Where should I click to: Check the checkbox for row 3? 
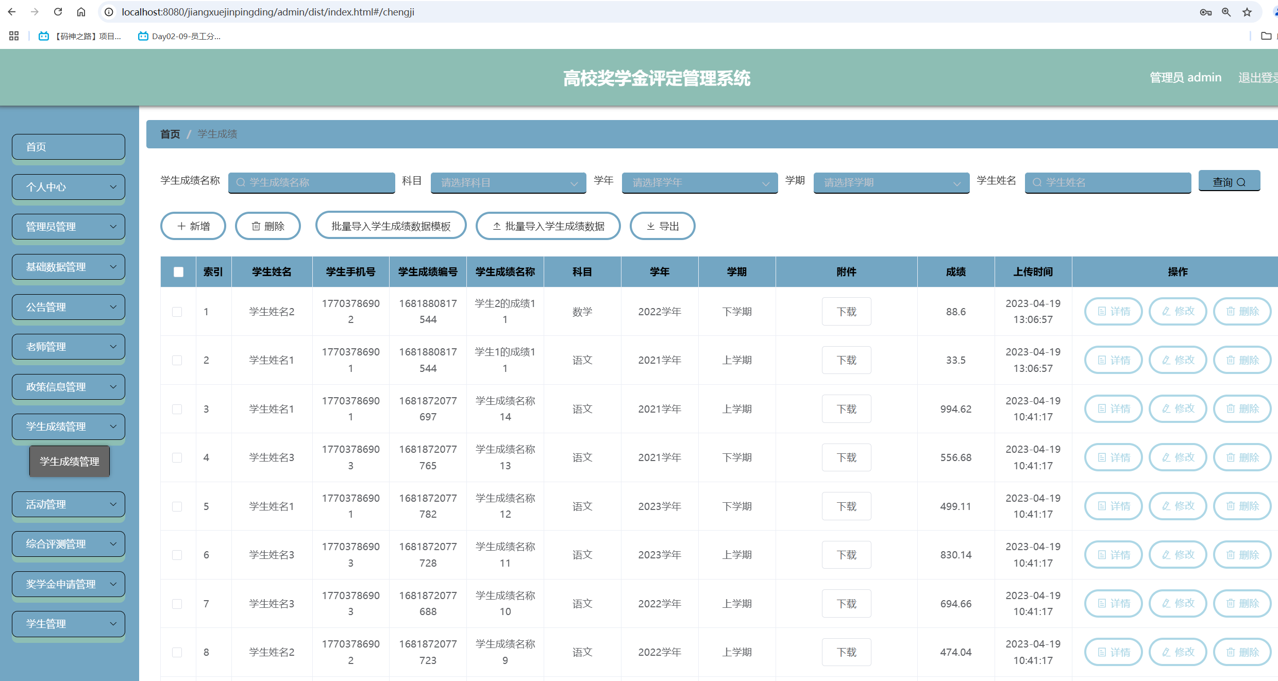[x=177, y=409]
